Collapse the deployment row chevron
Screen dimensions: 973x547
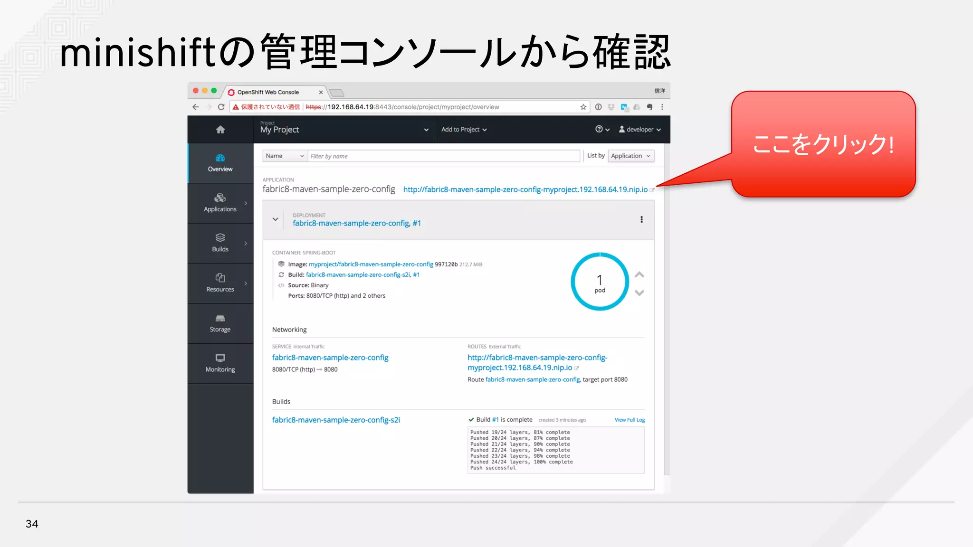click(275, 219)
